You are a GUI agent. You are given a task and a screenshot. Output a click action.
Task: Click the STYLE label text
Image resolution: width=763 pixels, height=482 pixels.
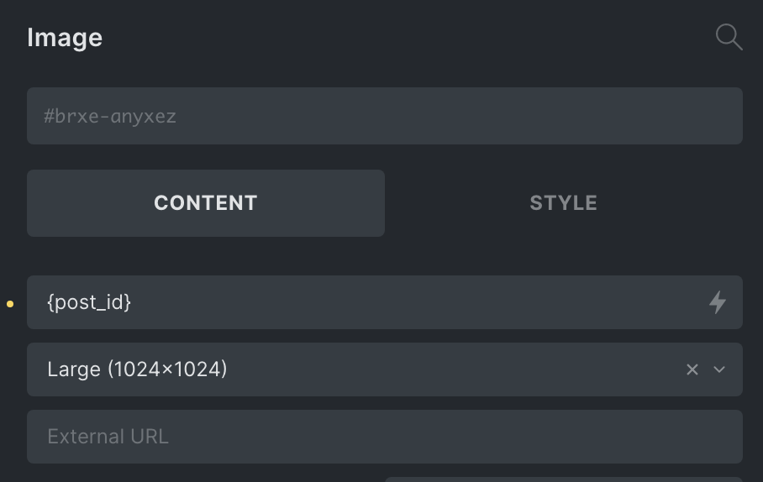point(564,203)
